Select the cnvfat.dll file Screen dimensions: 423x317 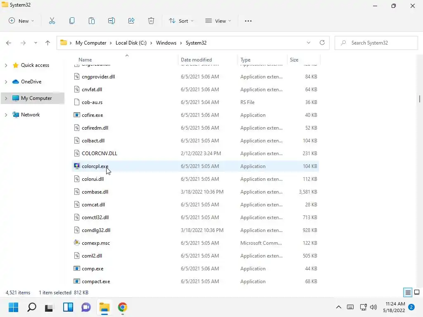(195, 90)
